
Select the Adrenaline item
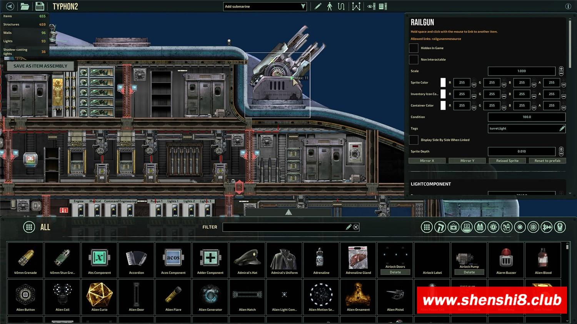[321, 260]
